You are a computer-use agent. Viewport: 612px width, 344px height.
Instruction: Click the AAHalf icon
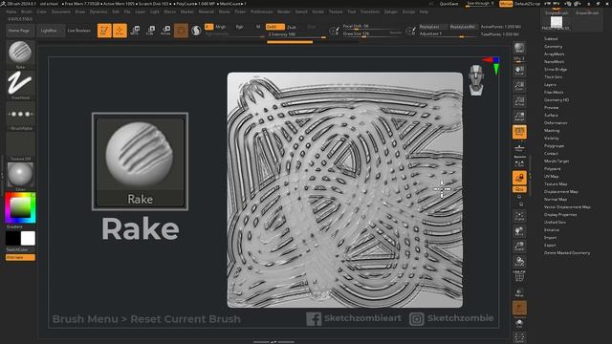coord(519,117)
